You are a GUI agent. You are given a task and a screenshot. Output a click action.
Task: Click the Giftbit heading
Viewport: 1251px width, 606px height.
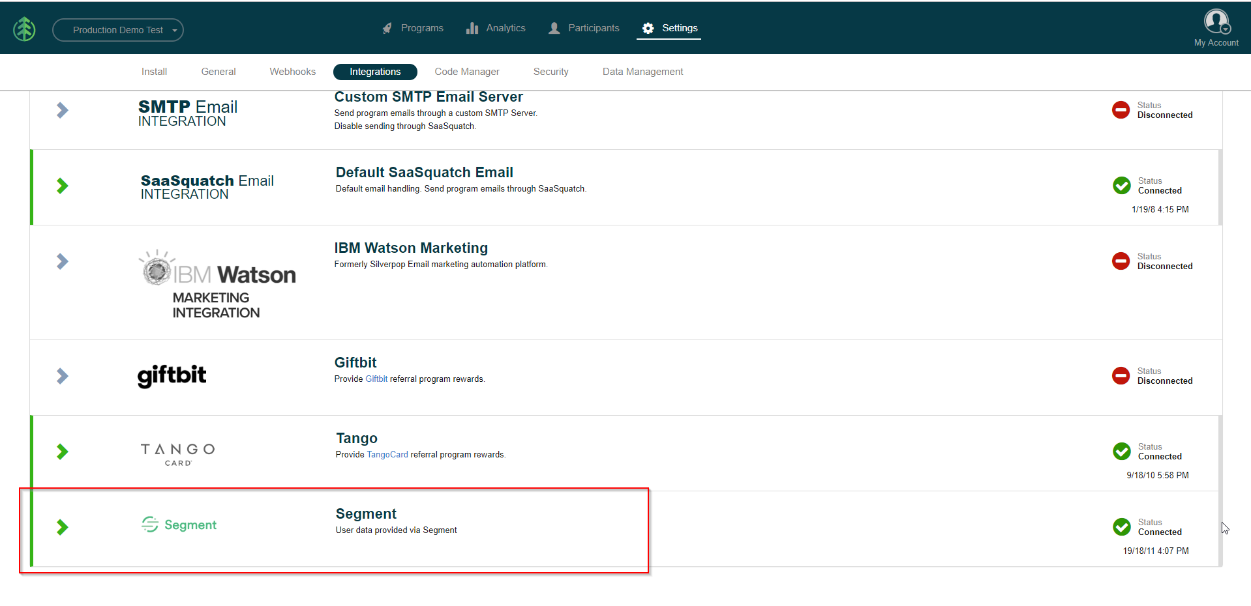[x=355, y=363]
